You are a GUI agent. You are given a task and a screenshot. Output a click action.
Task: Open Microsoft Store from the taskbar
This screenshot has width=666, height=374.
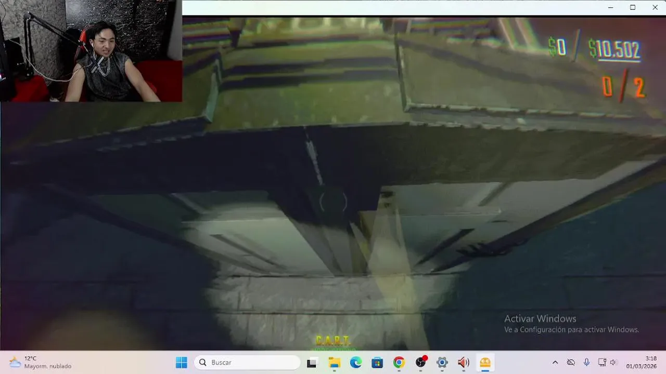point(377,363)
